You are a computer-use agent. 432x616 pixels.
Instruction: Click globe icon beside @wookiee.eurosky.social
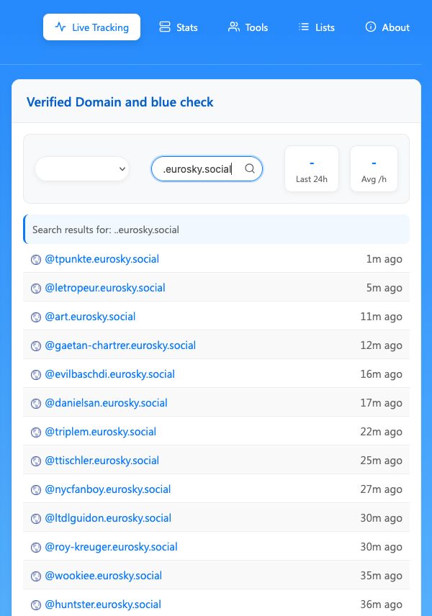36,576
